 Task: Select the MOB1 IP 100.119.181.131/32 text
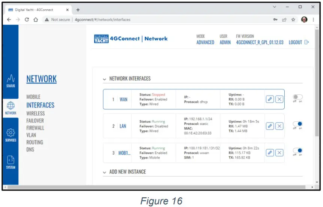(204, 148)
